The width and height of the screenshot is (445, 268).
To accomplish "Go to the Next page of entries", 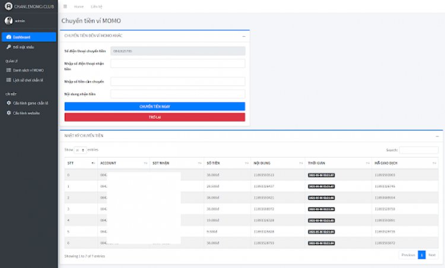I will (x=432, y=255).
